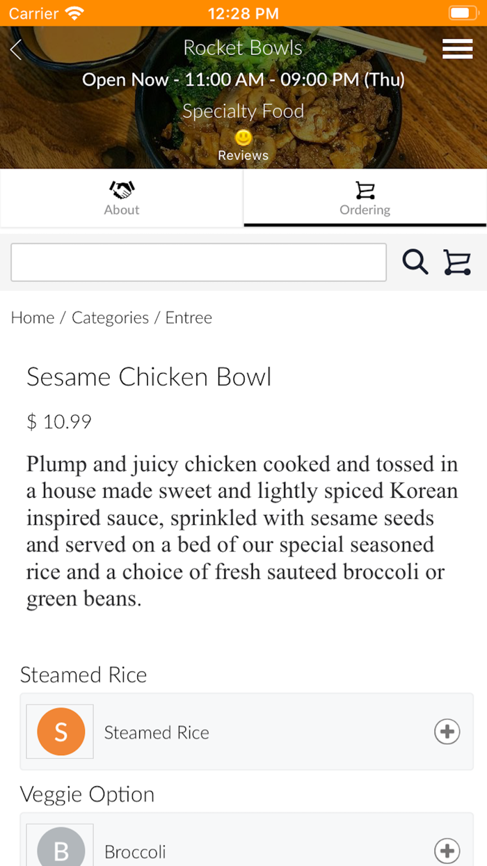This screenshot has width=487, height=866.
Task: Tap the back arrow to return
Action: coord(15,49)
